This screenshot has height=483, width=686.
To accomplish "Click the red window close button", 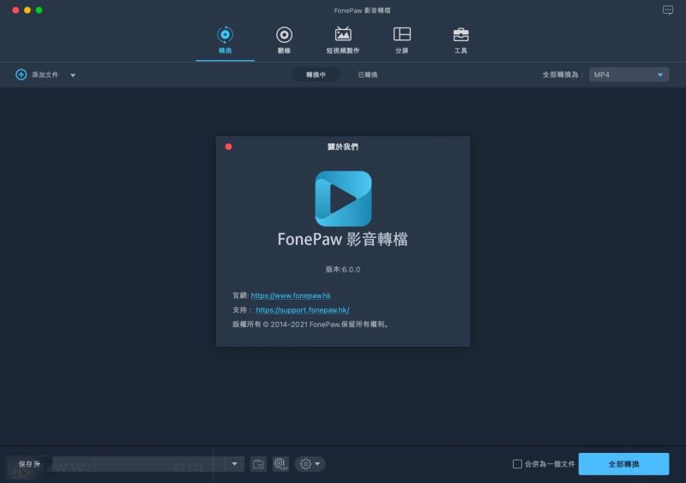I will pyautogui.click(x=15, y=10).
